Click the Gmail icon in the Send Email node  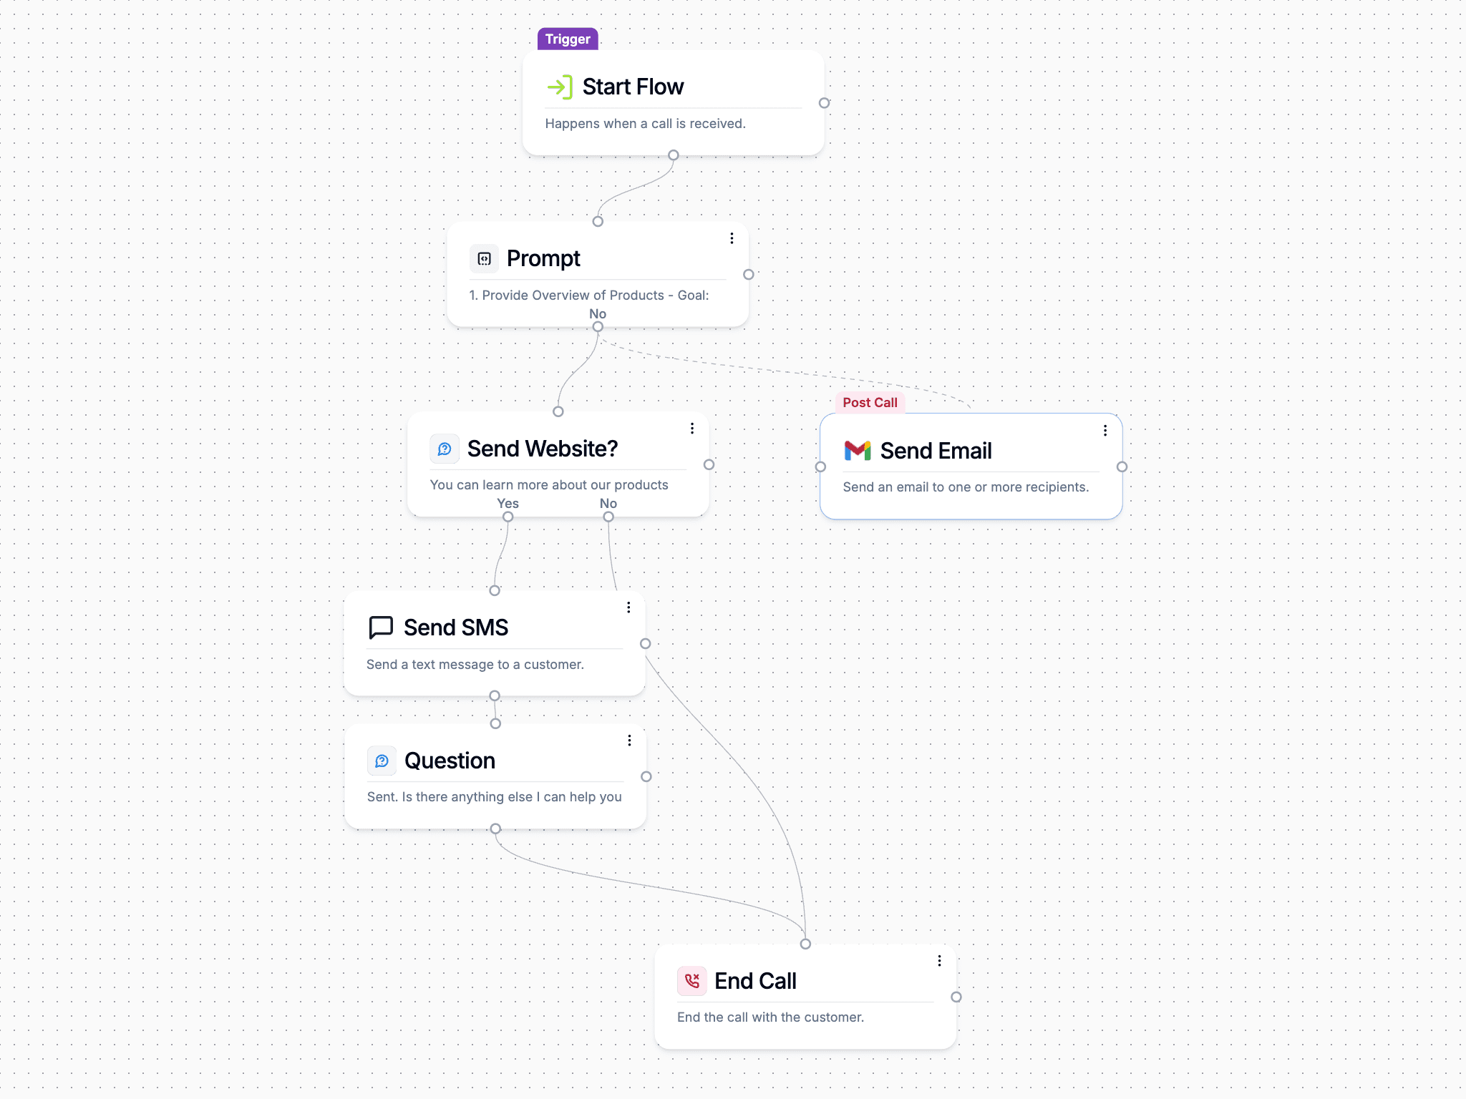tap(858, 451)
